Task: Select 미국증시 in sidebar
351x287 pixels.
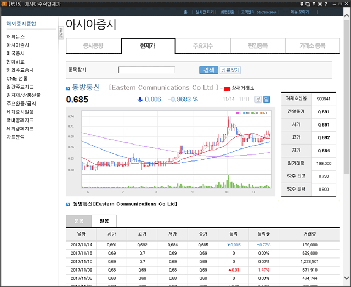Action: (x=15, y=54)
